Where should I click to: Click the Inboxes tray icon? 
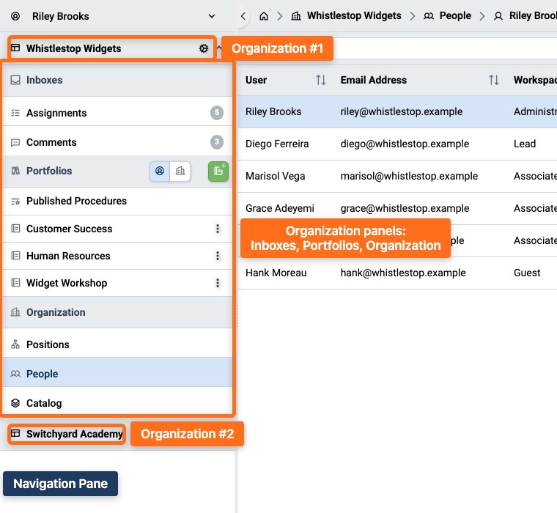[x=15, y=80]
